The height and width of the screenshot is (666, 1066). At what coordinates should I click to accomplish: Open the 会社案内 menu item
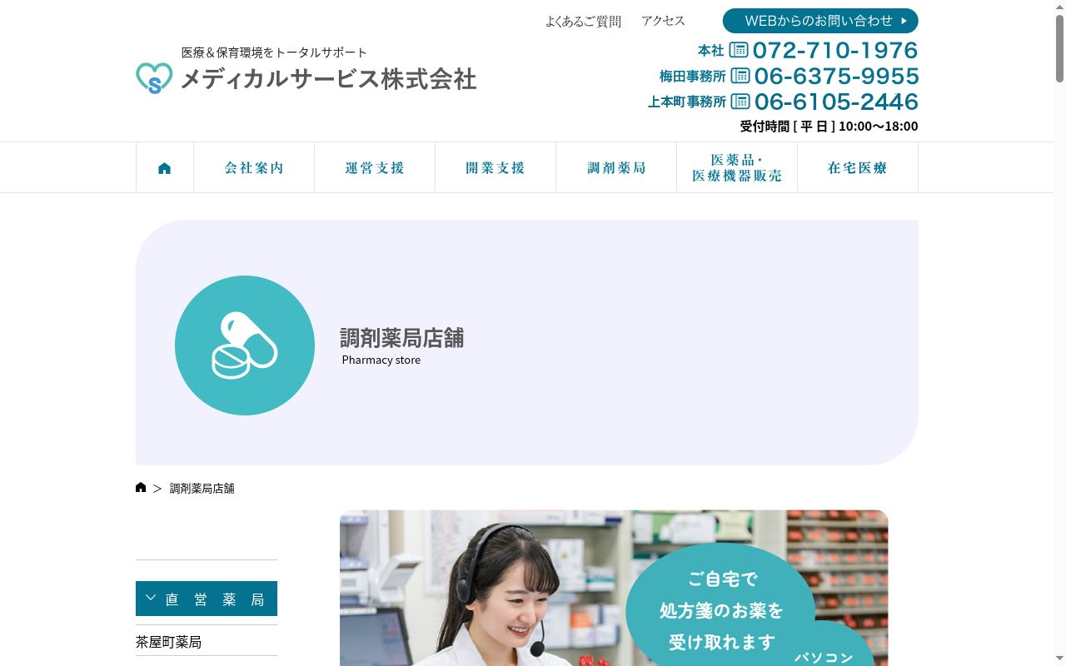point(254,167)
